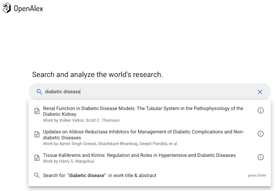Viewport: 276px width, 191px height.
Task: Click the blue magnifier icon in search bar
Action: pos(39,92)
